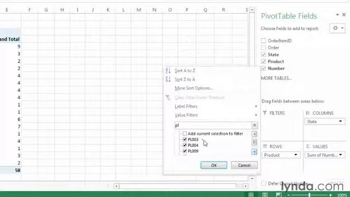Screen dimensions: 350x197
Task: Click the zoom slider handle
Action: 310,195
